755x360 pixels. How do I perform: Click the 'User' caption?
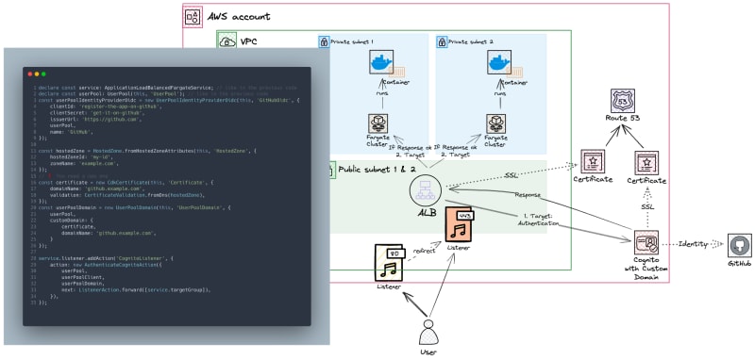(428, 352)
